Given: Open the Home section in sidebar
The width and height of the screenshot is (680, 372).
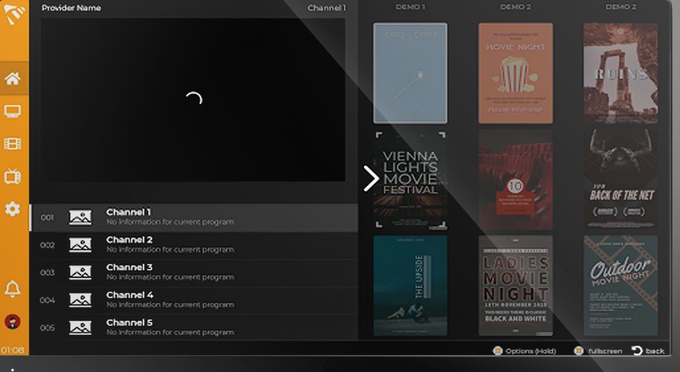Looking at the screenshot, I should 13,79.
